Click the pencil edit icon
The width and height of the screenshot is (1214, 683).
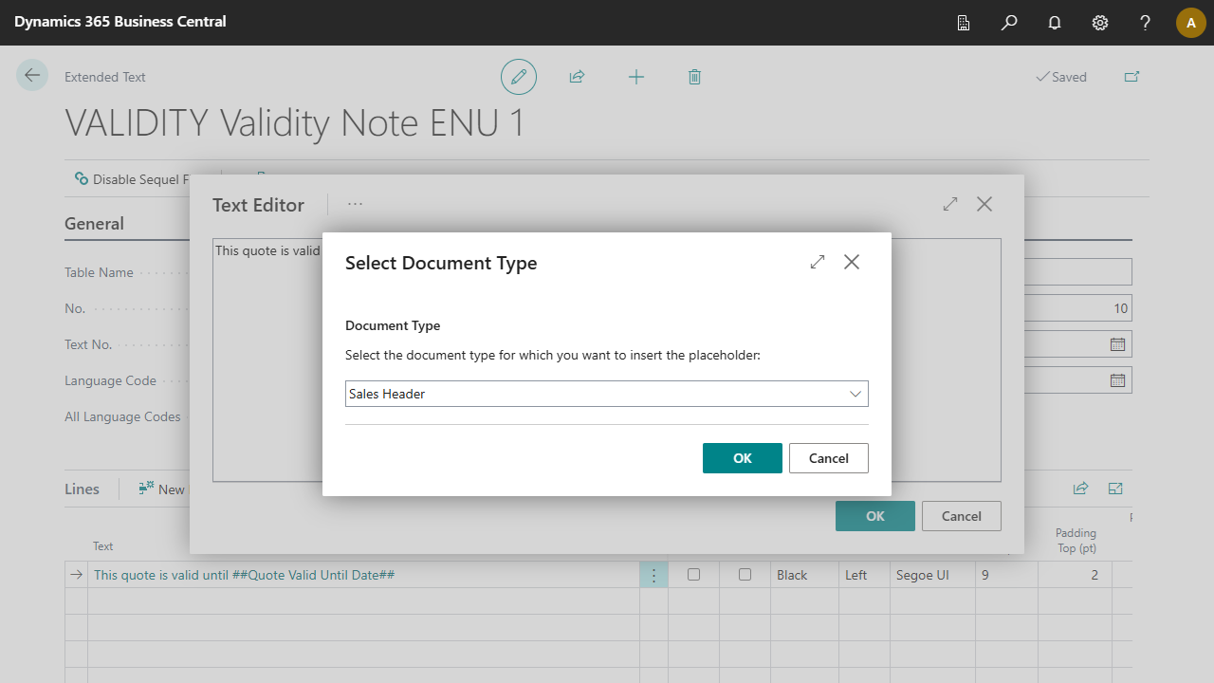(x=519, y=77)
